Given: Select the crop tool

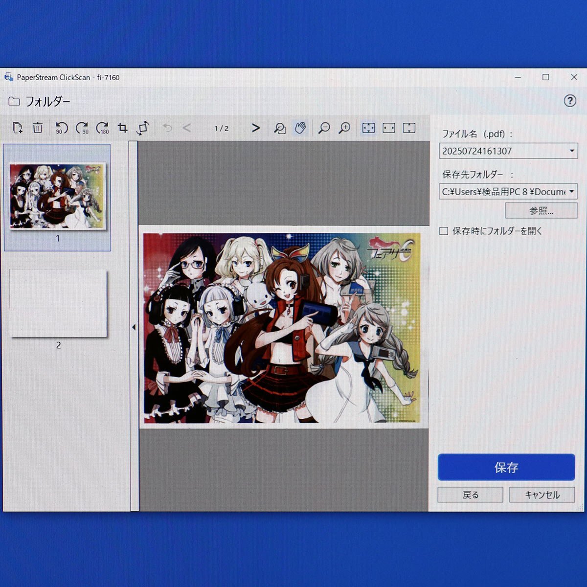Looking at the screenshot, I should tap(123, 128).
